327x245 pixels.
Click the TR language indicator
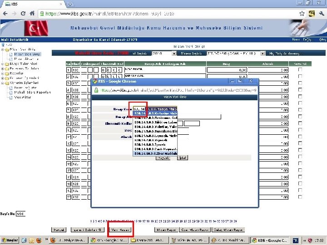click(296, 240)
